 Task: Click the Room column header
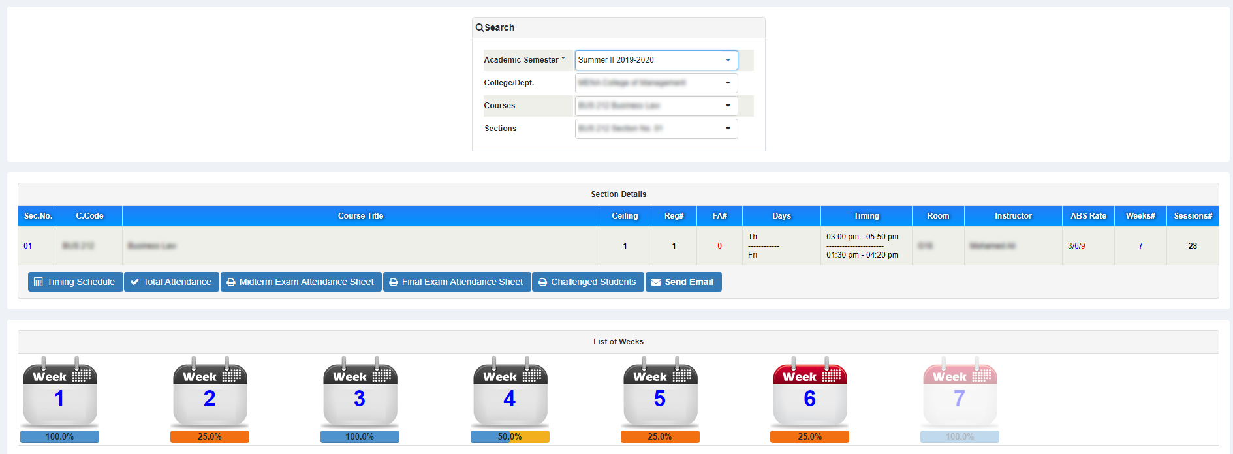938,216
